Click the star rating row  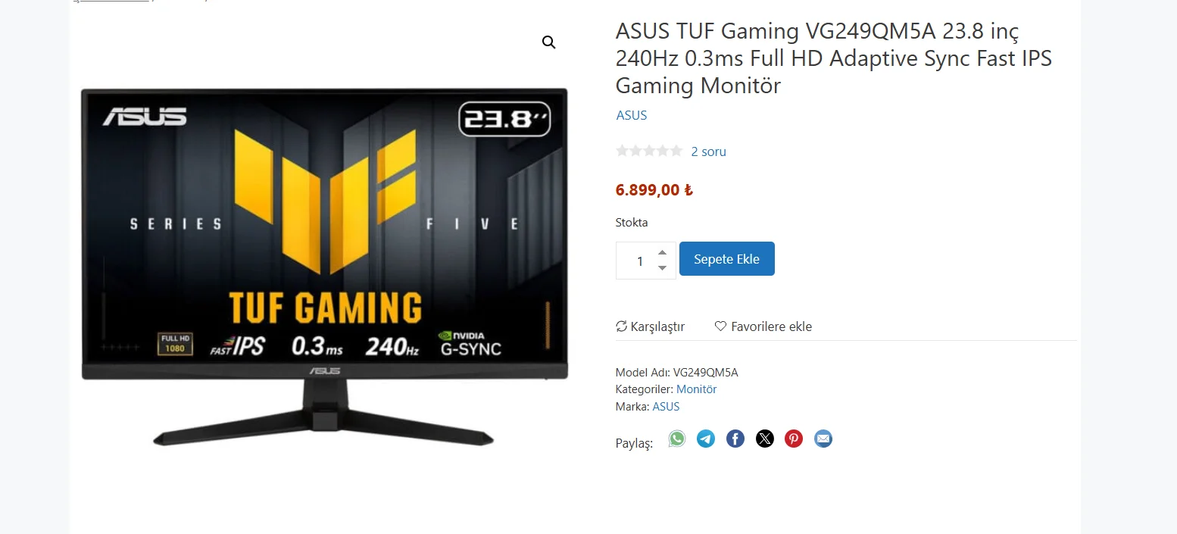pyautogui.click(x=649, y=151)
